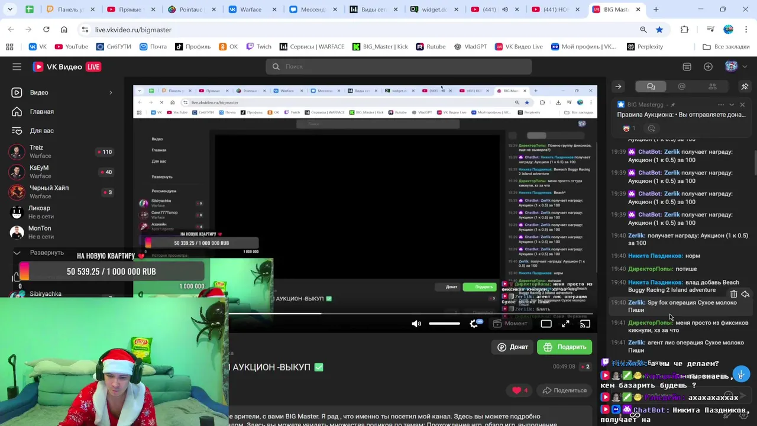Image resolution: width=757 pixels, height=426 pixels.
Task: Open player quality settings gear
Action: pos(474,324)
